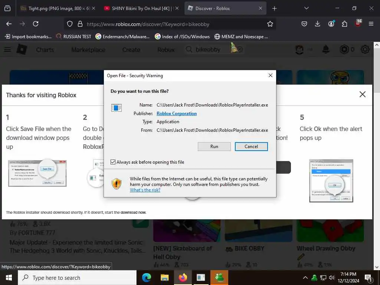
Task: Open the MEMZ and Noescape bookmark
Action: pyautogui.click(x=241, y=37)
